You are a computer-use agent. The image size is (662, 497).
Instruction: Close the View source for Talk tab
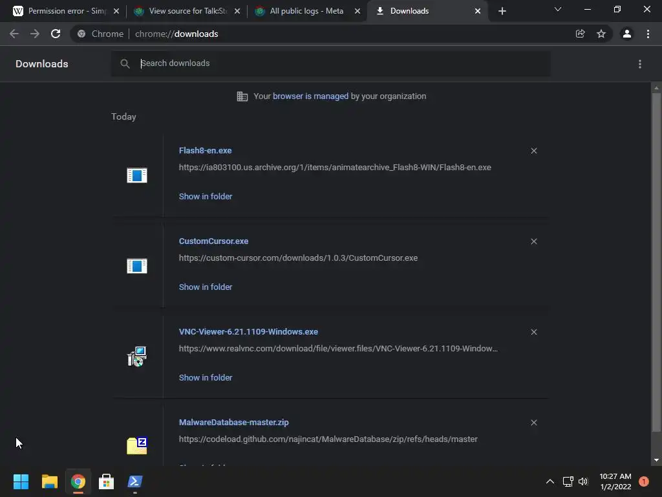click(x=237, y=11)
